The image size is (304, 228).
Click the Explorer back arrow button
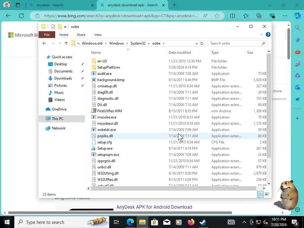(x=44, y=43)
